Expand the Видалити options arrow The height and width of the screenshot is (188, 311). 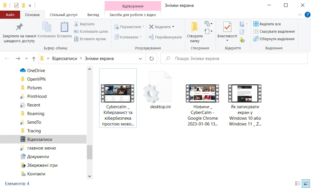point(173,27)
